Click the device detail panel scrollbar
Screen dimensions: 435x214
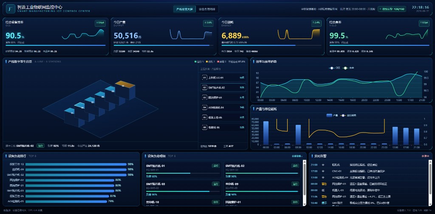click(304, 183)
